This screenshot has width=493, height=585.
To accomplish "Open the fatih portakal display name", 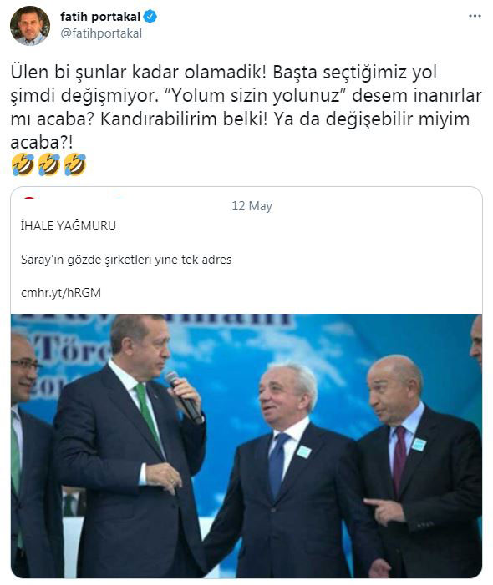I will point(100,17).
